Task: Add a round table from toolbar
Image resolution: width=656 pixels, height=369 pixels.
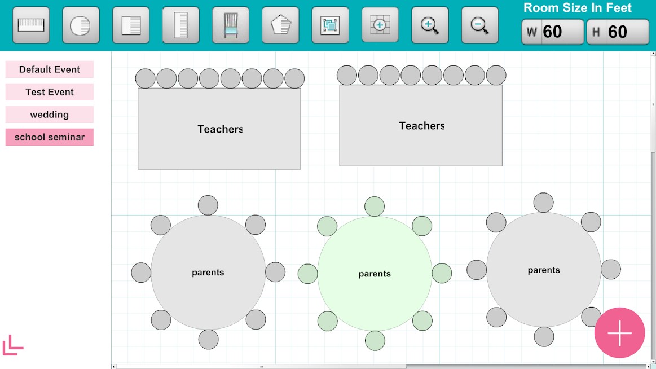Action: [x=81, y=25]
